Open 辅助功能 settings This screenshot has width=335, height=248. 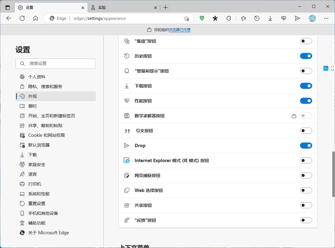click(x=56, y=223)
